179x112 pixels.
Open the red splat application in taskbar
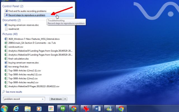(86, 108)
